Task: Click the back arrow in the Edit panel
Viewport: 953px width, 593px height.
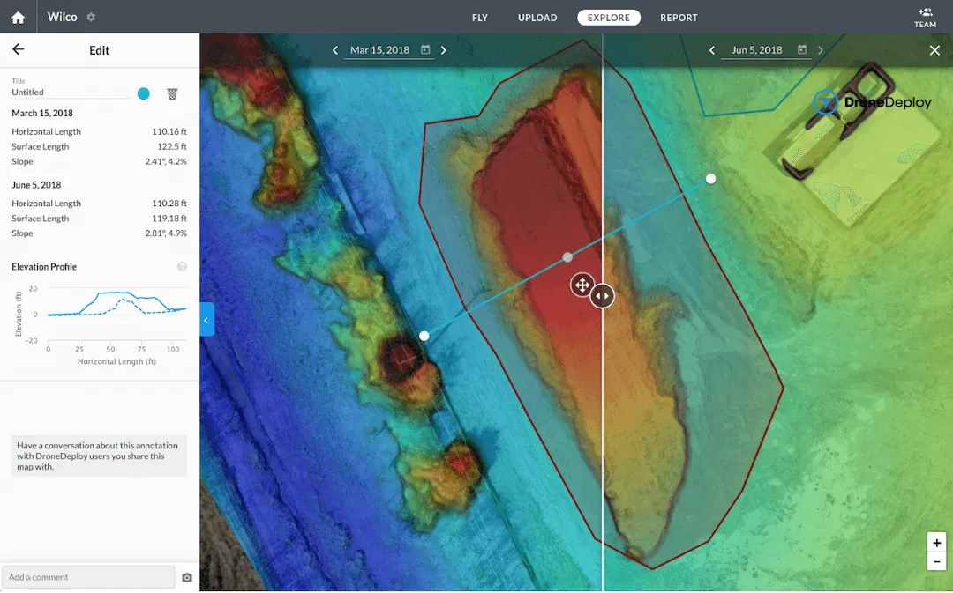Action: (19, 50)
